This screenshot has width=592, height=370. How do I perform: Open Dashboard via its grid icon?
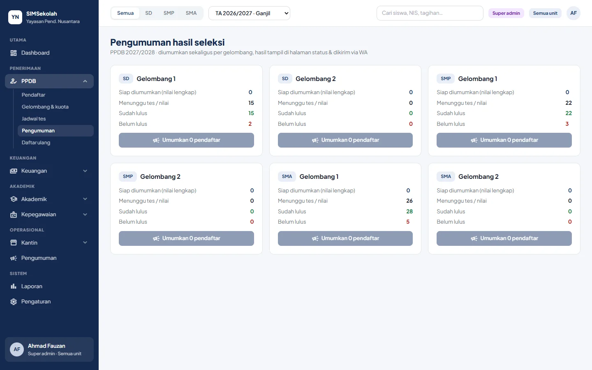14,53
